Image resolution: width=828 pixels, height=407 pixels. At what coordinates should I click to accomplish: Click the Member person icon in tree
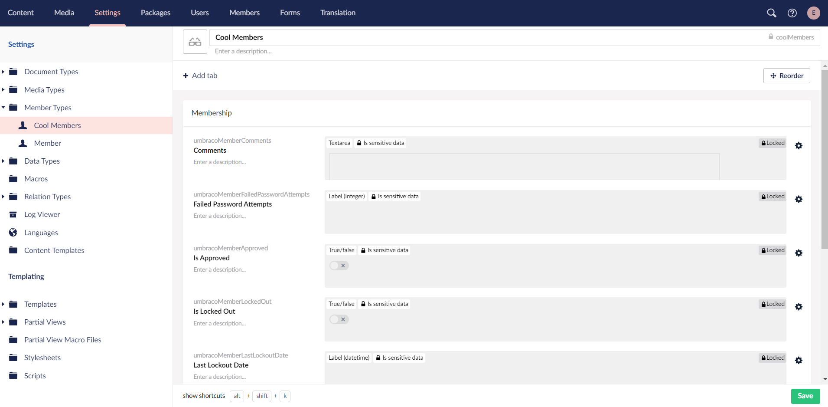point(23,143)
